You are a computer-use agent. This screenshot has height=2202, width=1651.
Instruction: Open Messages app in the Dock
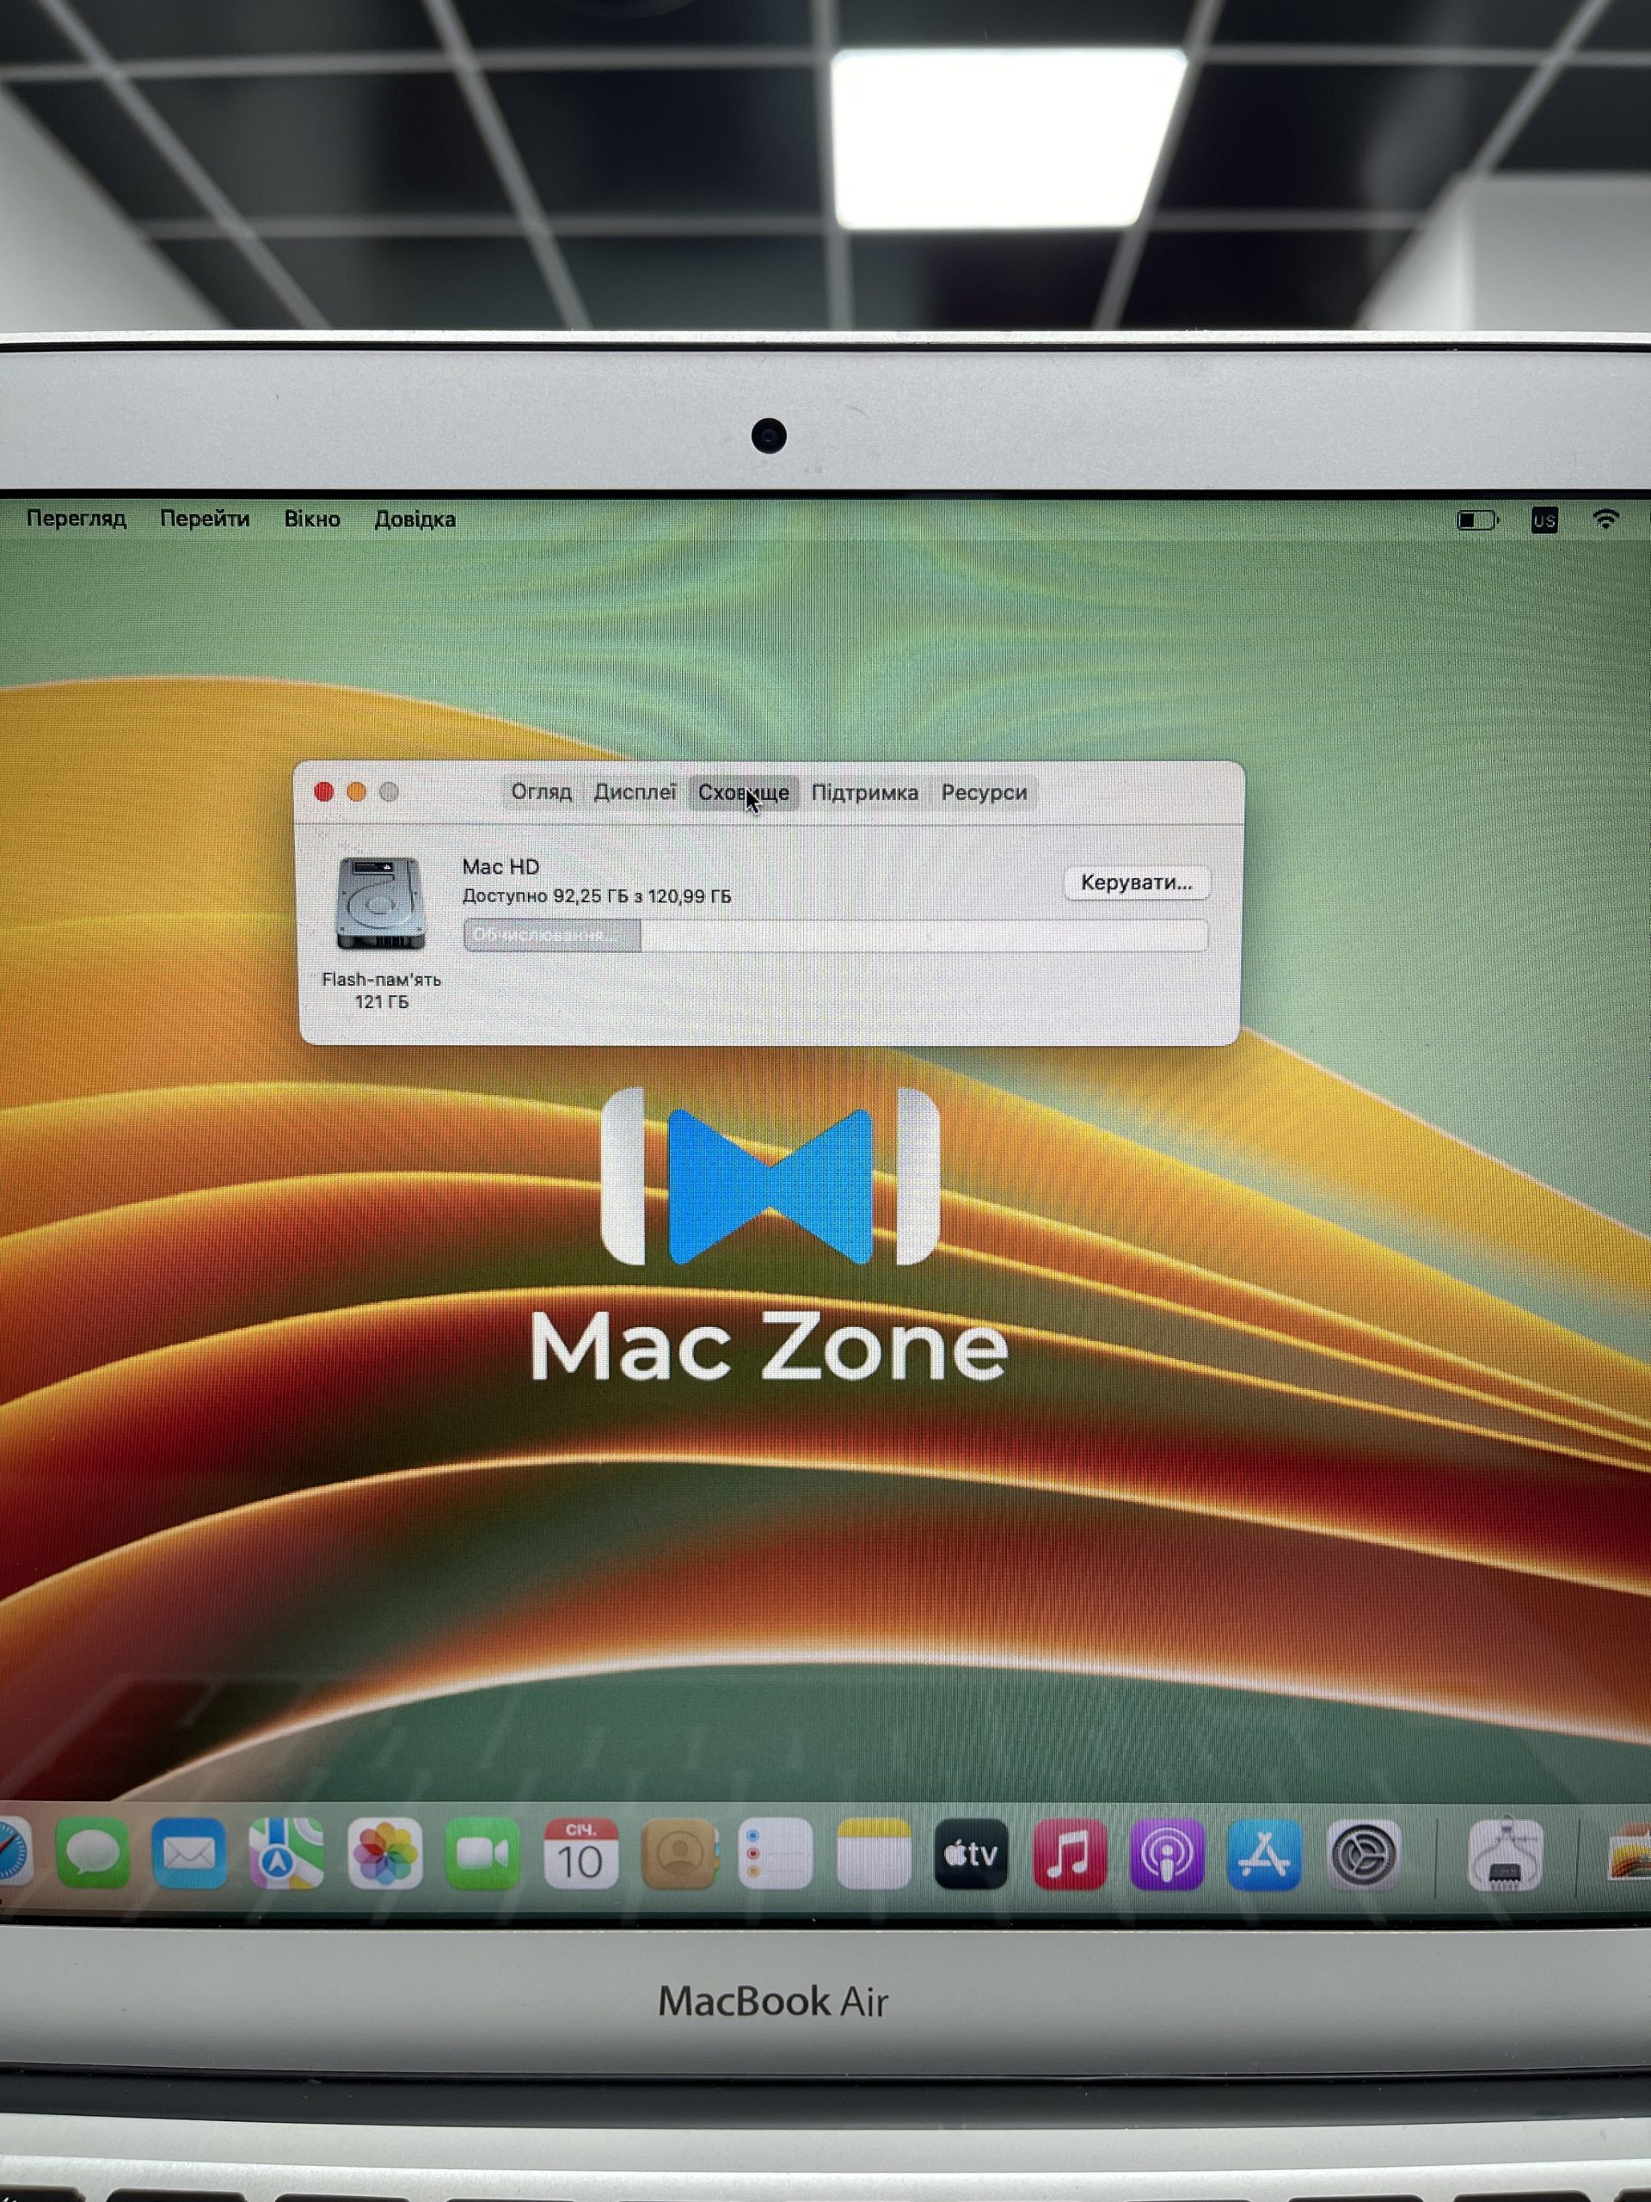point(93,1854)
